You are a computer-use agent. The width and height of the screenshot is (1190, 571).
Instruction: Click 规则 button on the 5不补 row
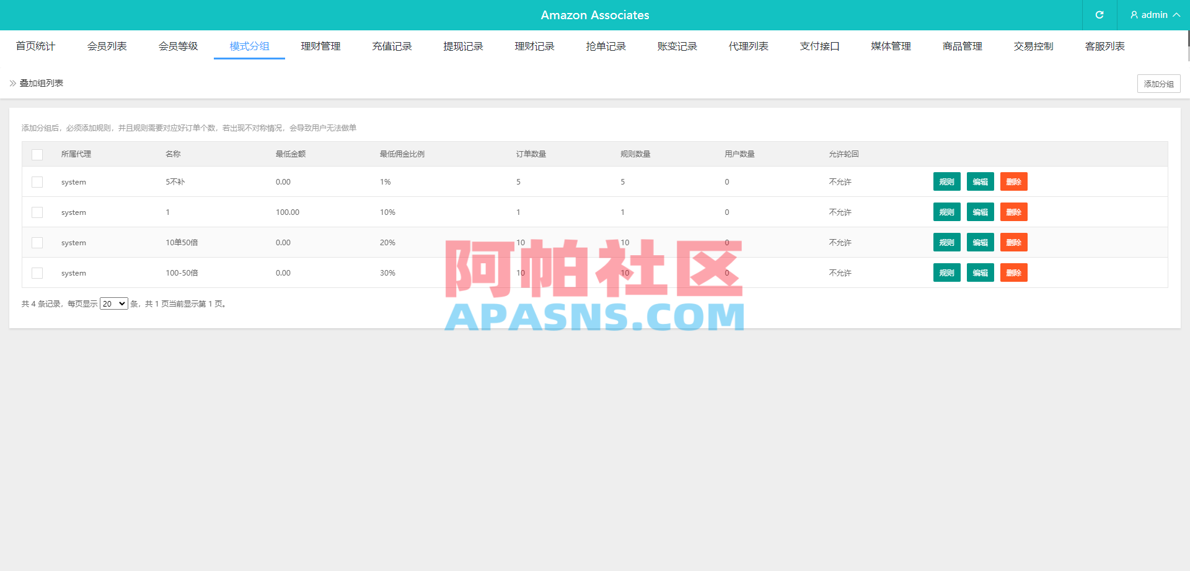[946, 181]
